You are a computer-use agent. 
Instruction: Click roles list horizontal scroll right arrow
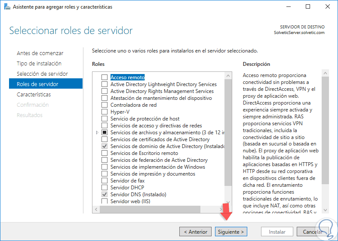[x=221, y=209]
